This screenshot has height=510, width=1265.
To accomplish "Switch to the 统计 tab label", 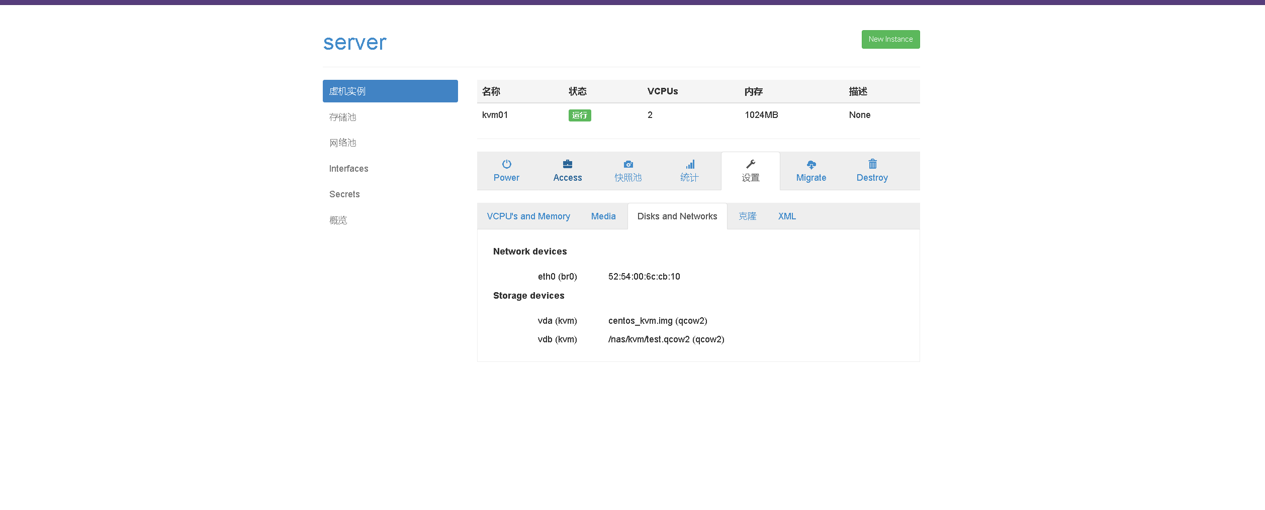I will click(x=690, y=178).
